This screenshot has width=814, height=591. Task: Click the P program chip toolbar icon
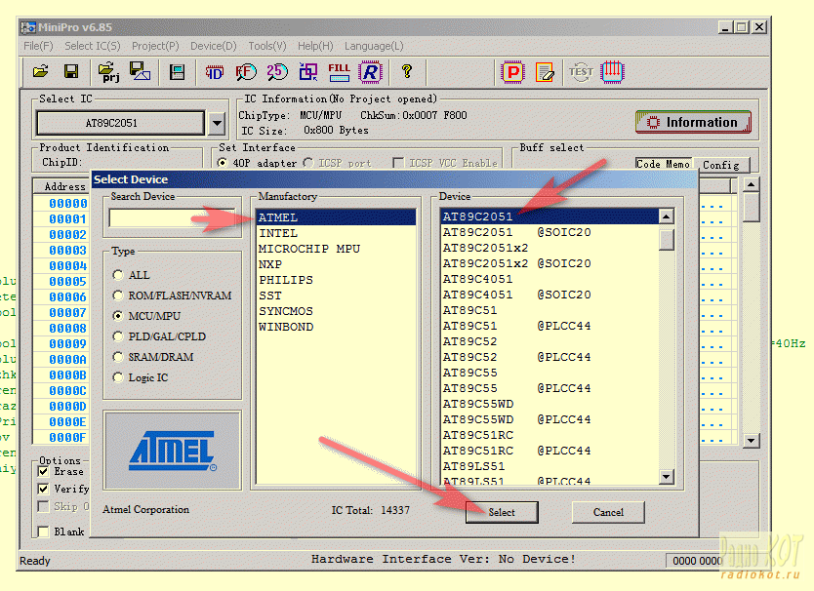tap(513, 71)
